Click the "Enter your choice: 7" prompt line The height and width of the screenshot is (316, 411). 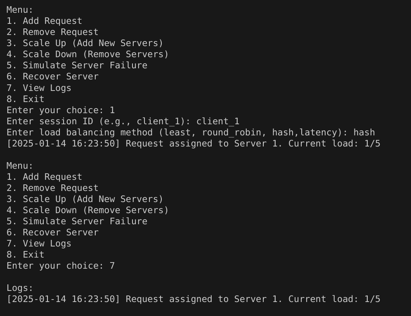click(x=61, y=266)
